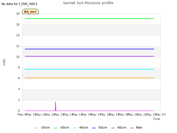
Task: Click the y-axis tick label 18
Action: 18,14
